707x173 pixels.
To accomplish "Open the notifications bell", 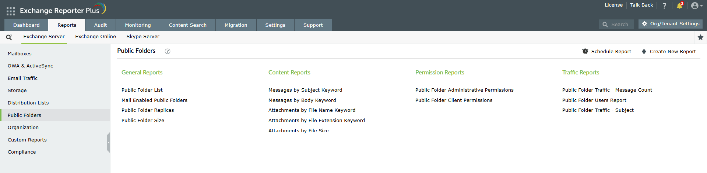I will click(x=679, y=5).
